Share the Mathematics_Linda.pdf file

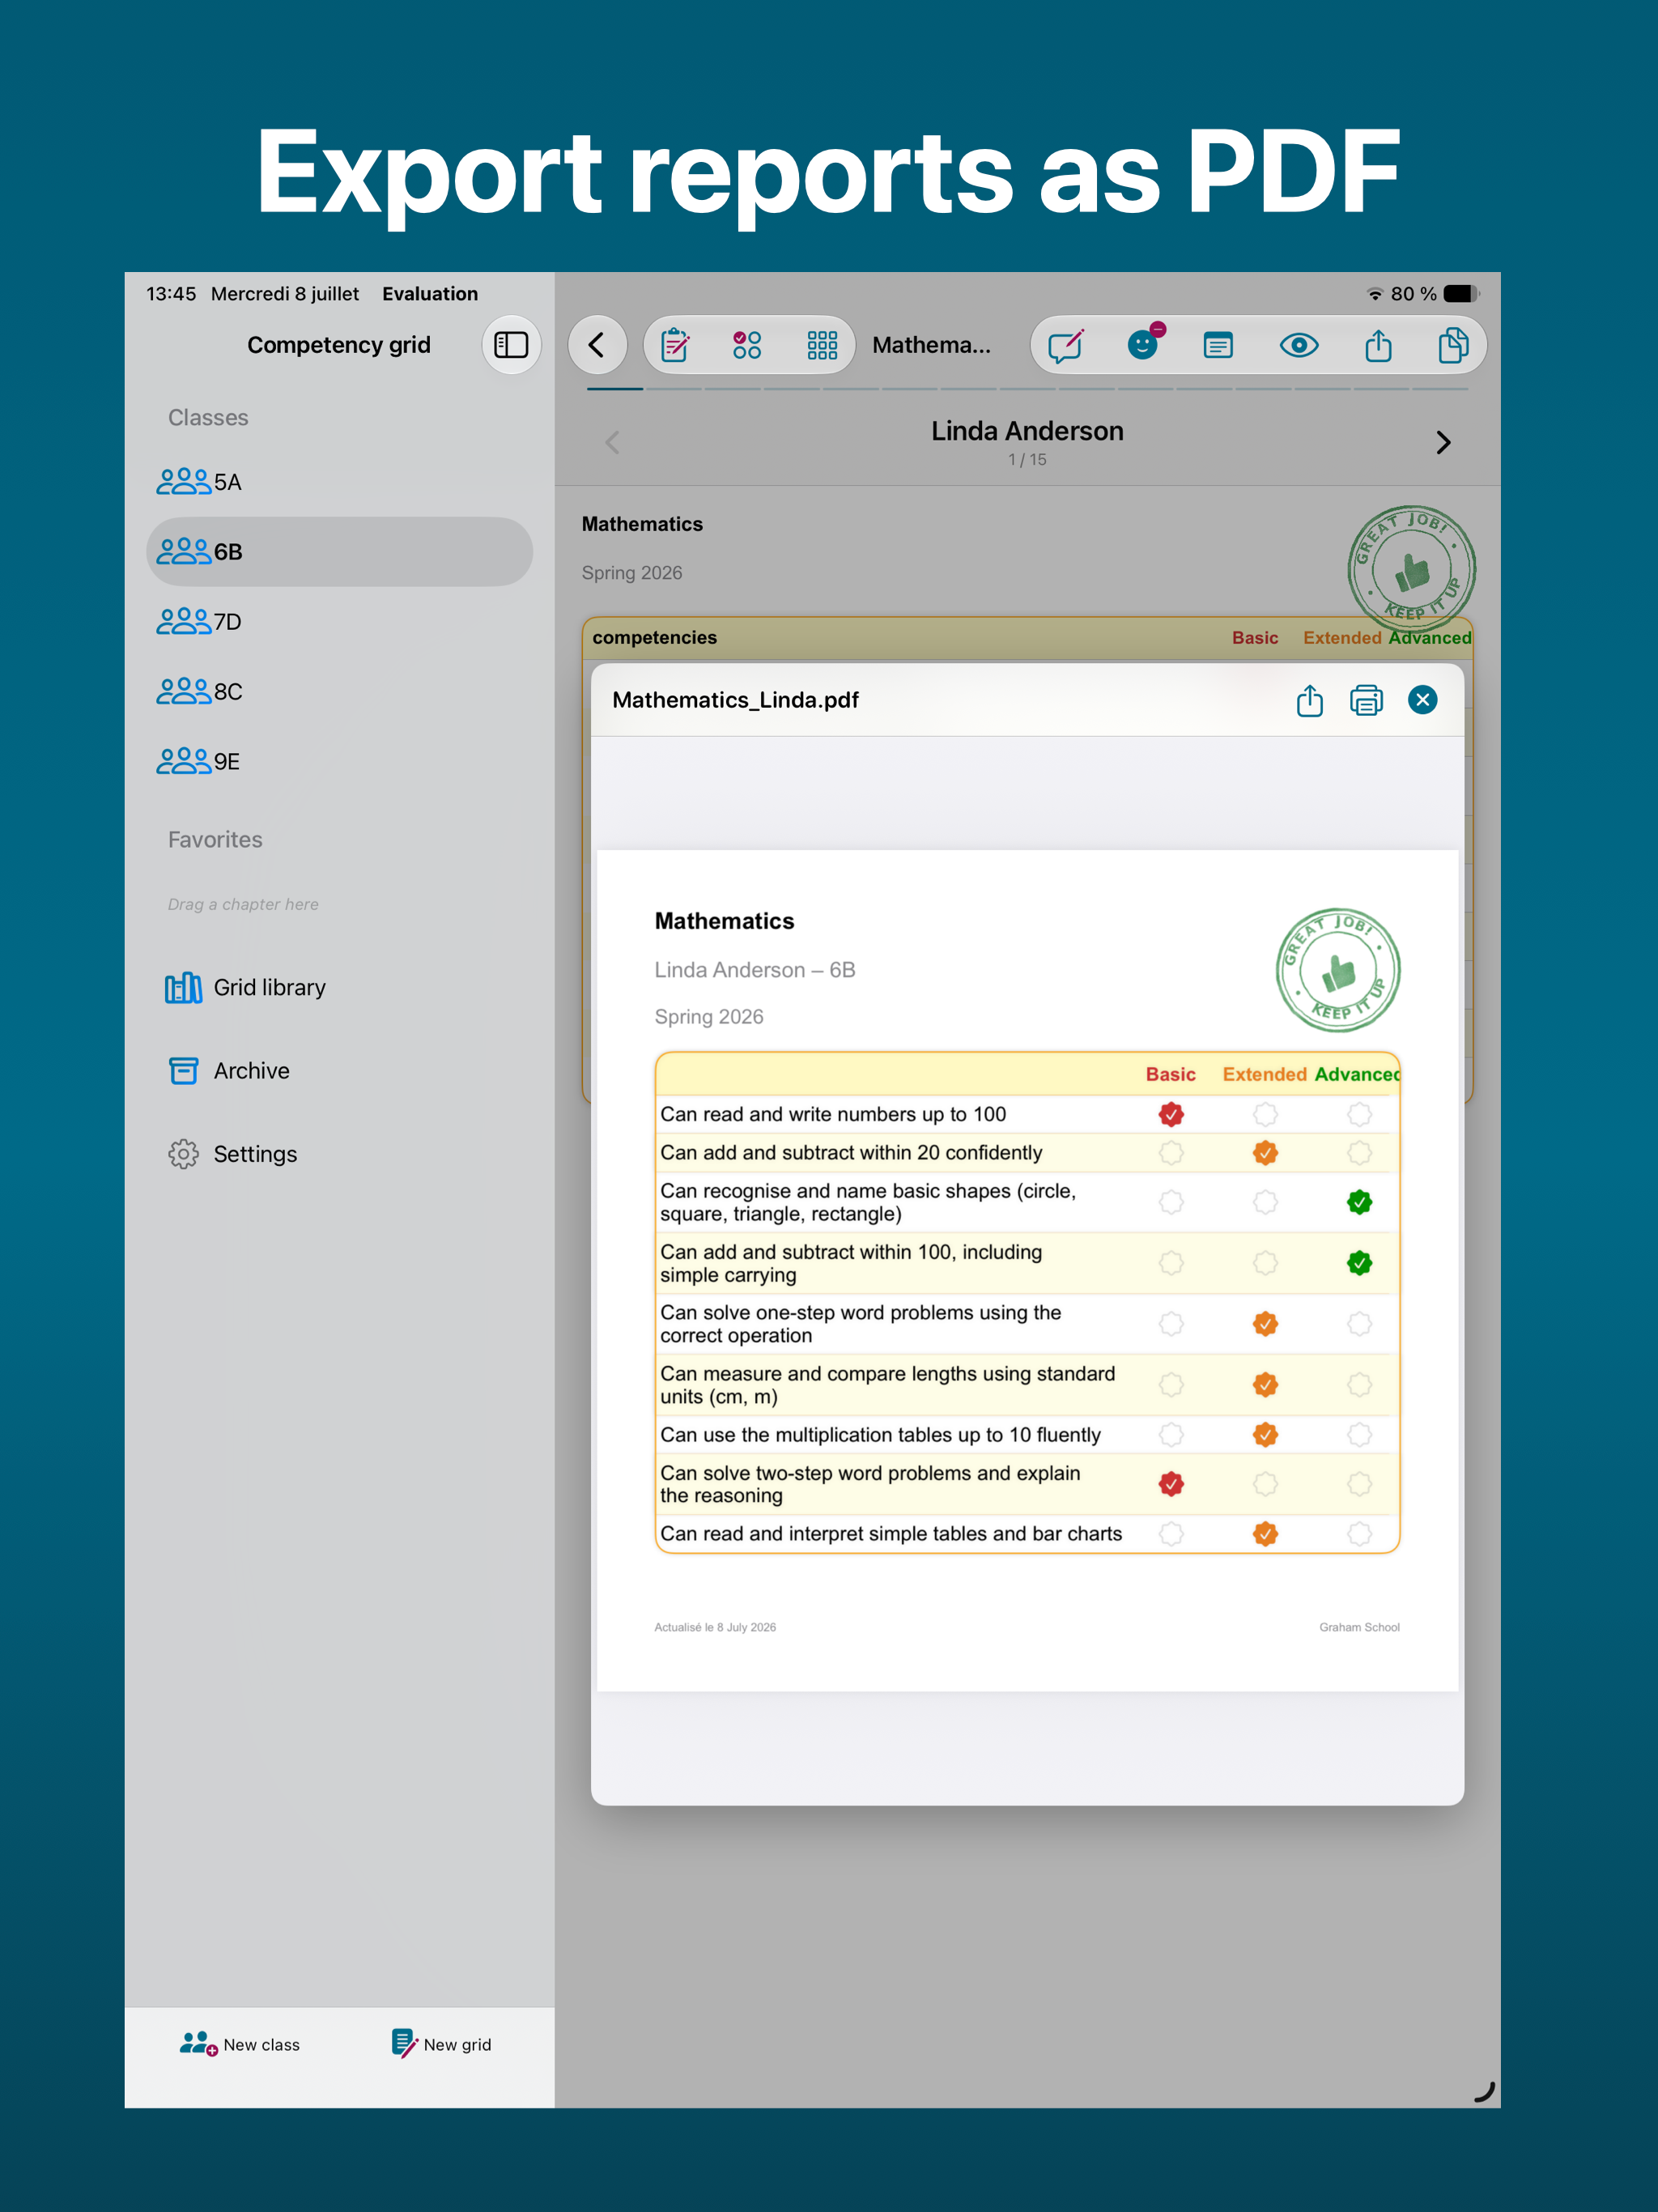(x=1309, y=700)
